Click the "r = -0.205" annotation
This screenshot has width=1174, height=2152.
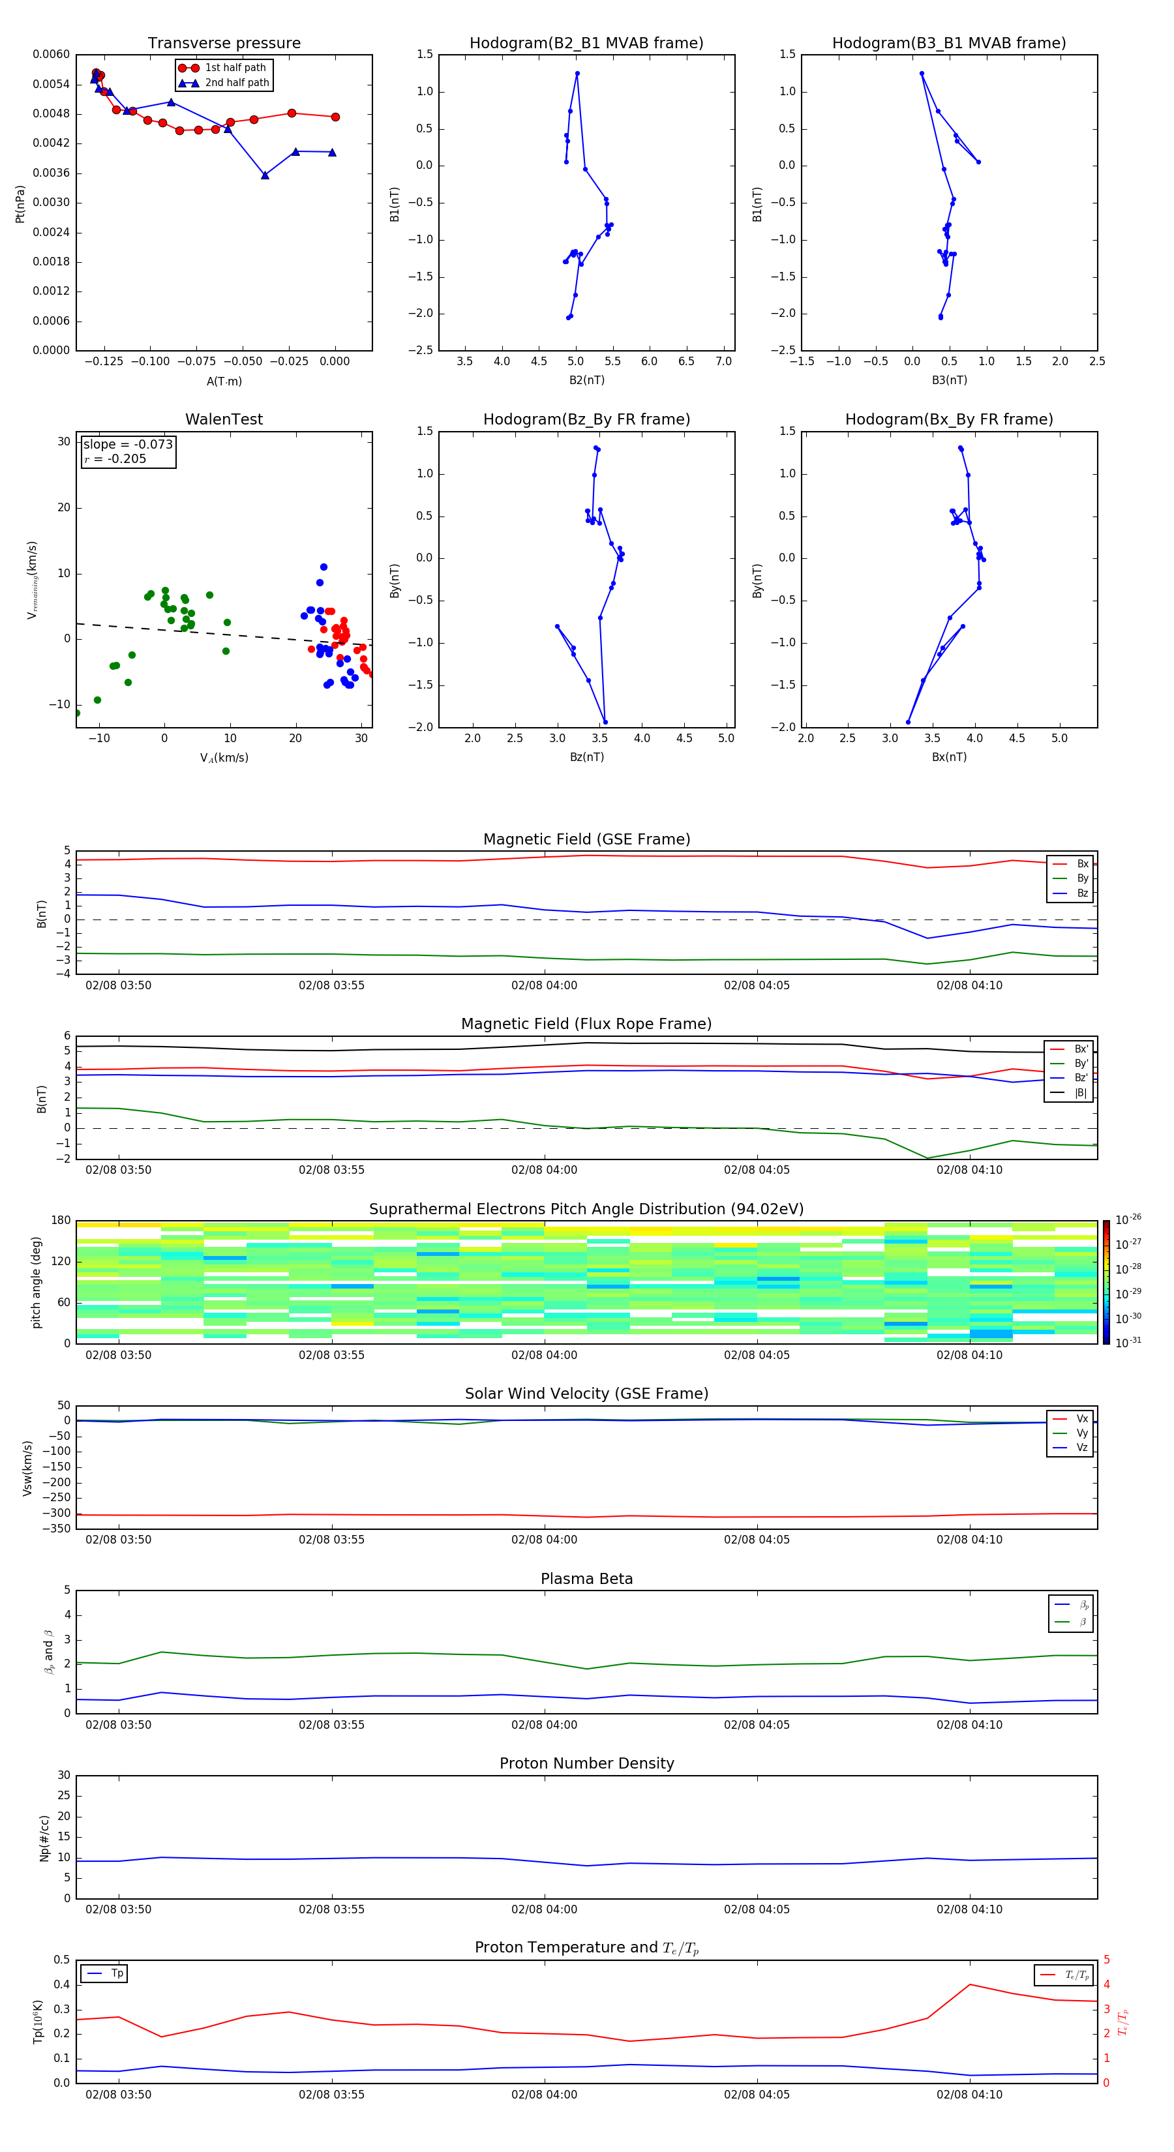pyautogui.click(x=115, y=458)
